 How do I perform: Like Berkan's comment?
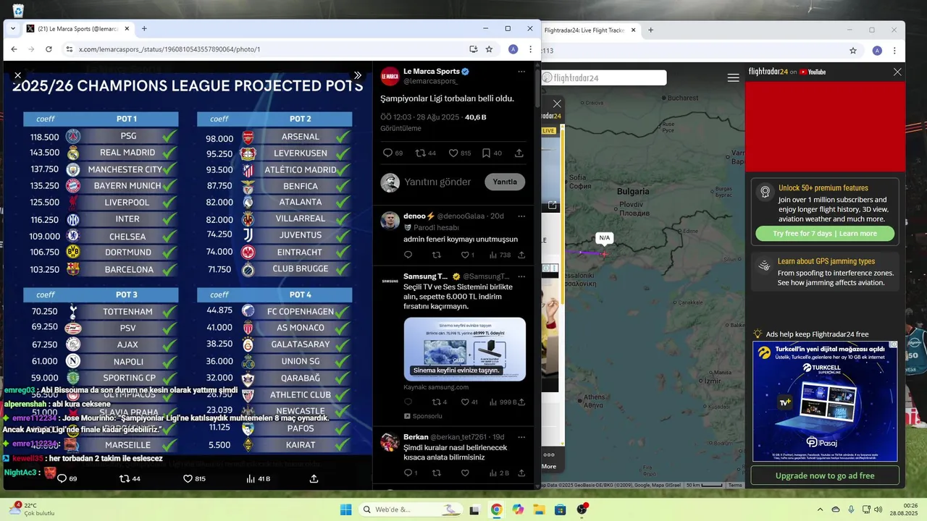465,473
